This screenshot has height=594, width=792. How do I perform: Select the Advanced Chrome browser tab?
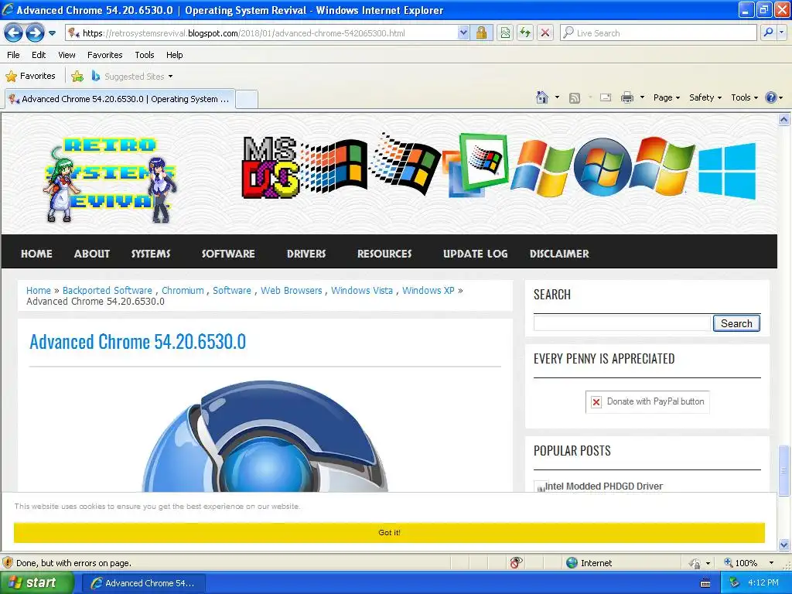[120, 99]
